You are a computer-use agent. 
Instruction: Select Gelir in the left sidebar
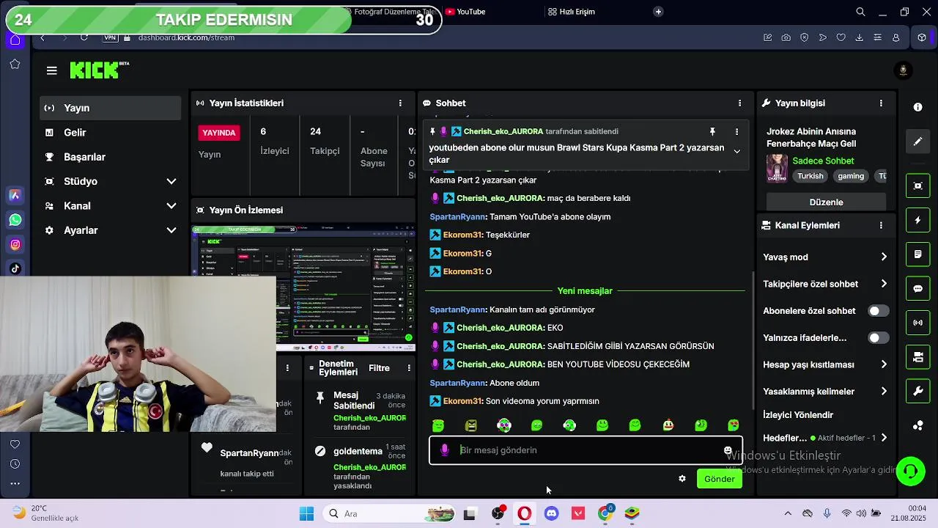click(110, 133)
